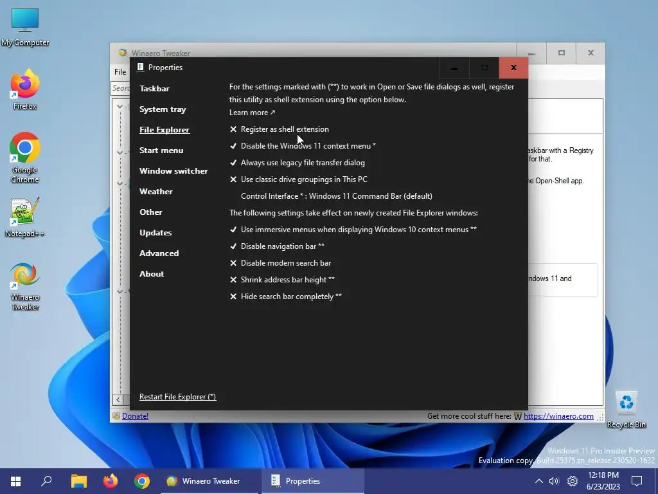Open the Weather section

pos(156,192)
